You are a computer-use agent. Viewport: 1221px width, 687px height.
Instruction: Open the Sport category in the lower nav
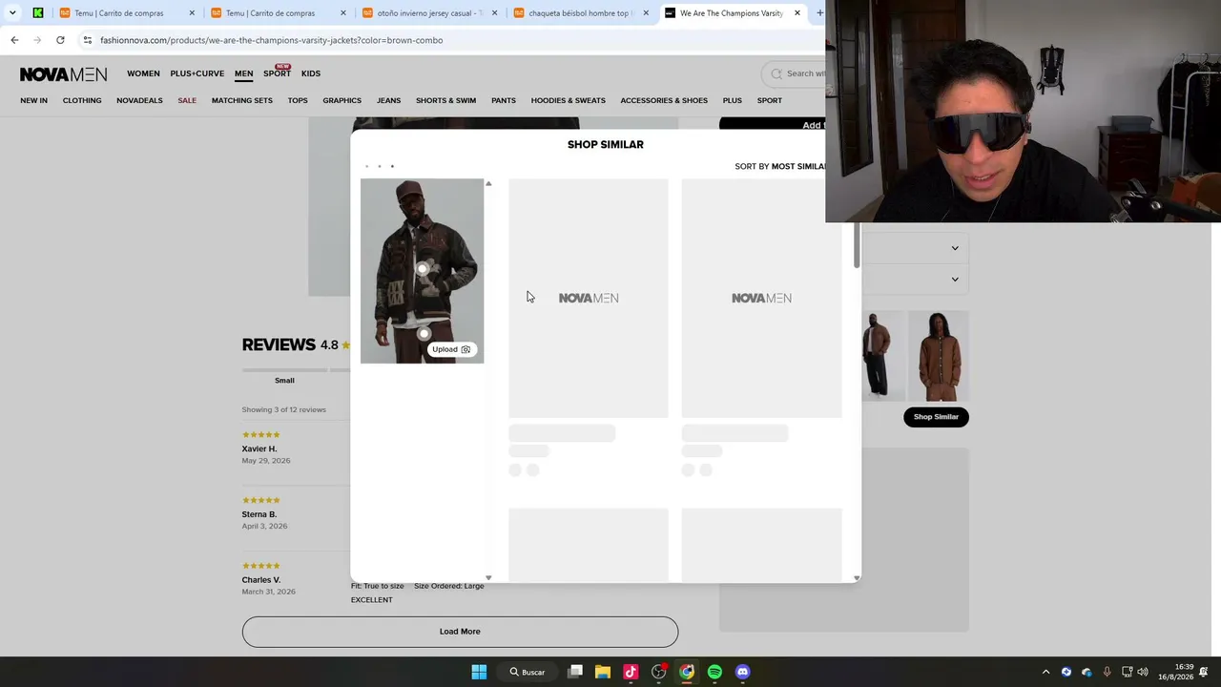(770, 100)
